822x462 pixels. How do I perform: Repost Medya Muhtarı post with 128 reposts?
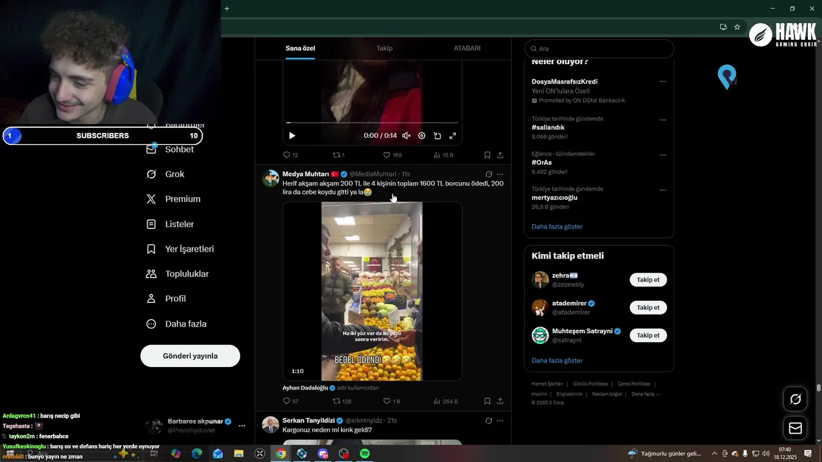342,401
